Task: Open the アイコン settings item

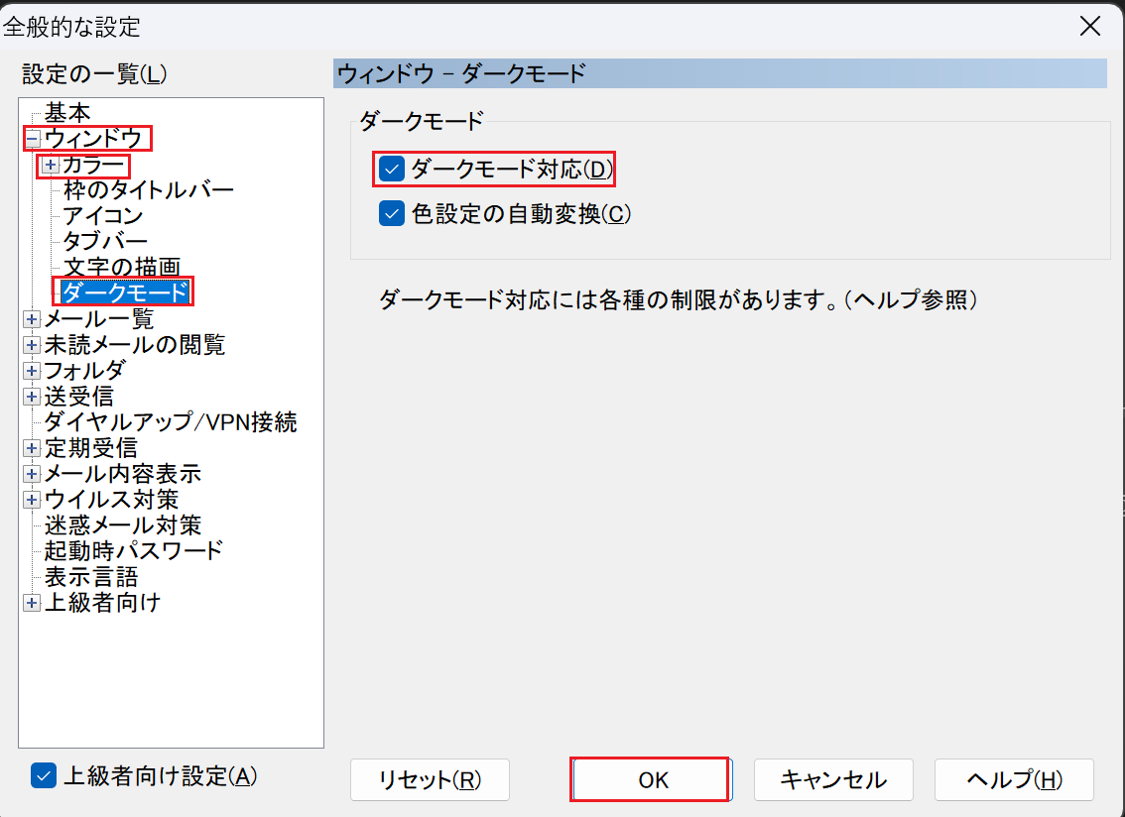Action: [x=103, y=215]
